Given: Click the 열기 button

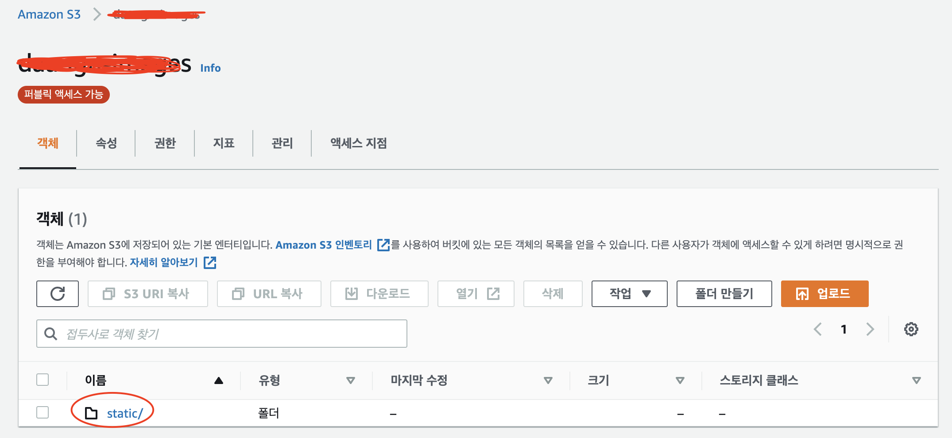Looking at the screenshot, I should coord(476,294).
